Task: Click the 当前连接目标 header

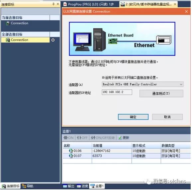Action: [25, 18]
